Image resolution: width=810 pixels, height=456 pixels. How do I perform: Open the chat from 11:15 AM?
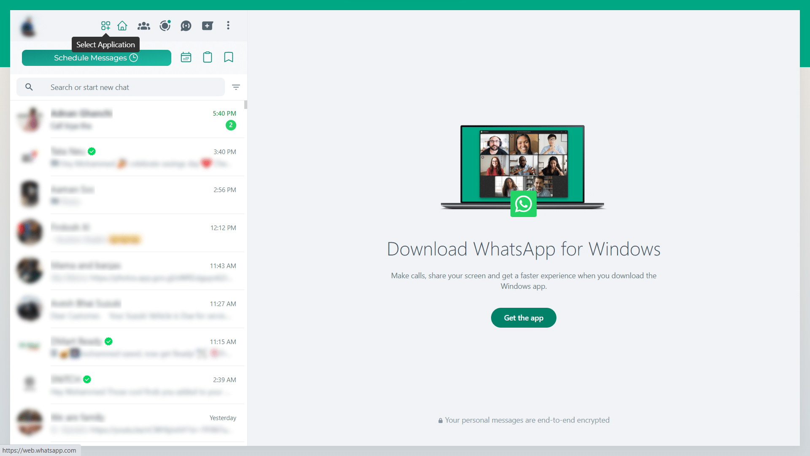coord(127,347)
